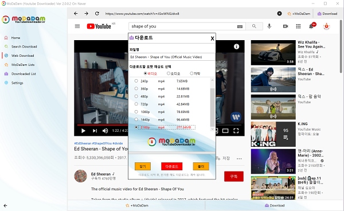Screen dimensions: 344x211
Task: Skip to next video
Action: pos(95,131)
